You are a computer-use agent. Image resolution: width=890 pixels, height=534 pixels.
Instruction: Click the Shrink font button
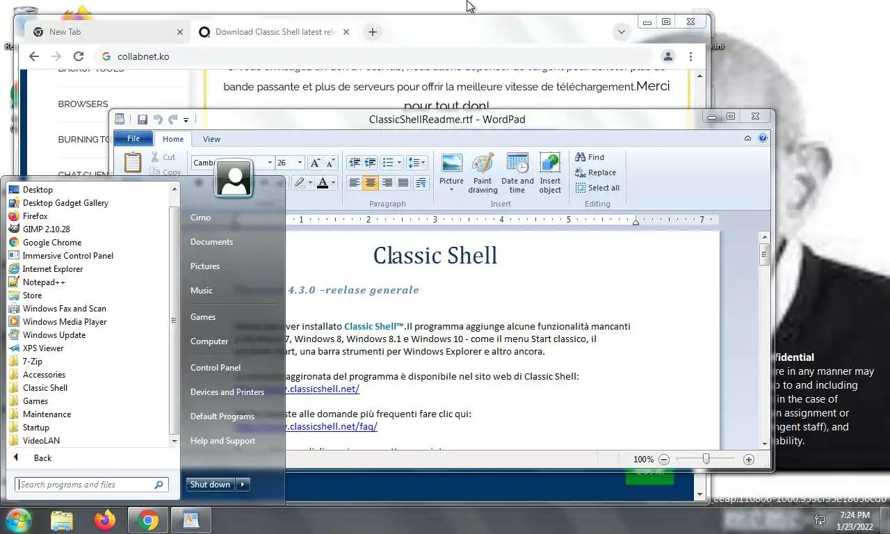pyautogui.click(x=331, y=163)
